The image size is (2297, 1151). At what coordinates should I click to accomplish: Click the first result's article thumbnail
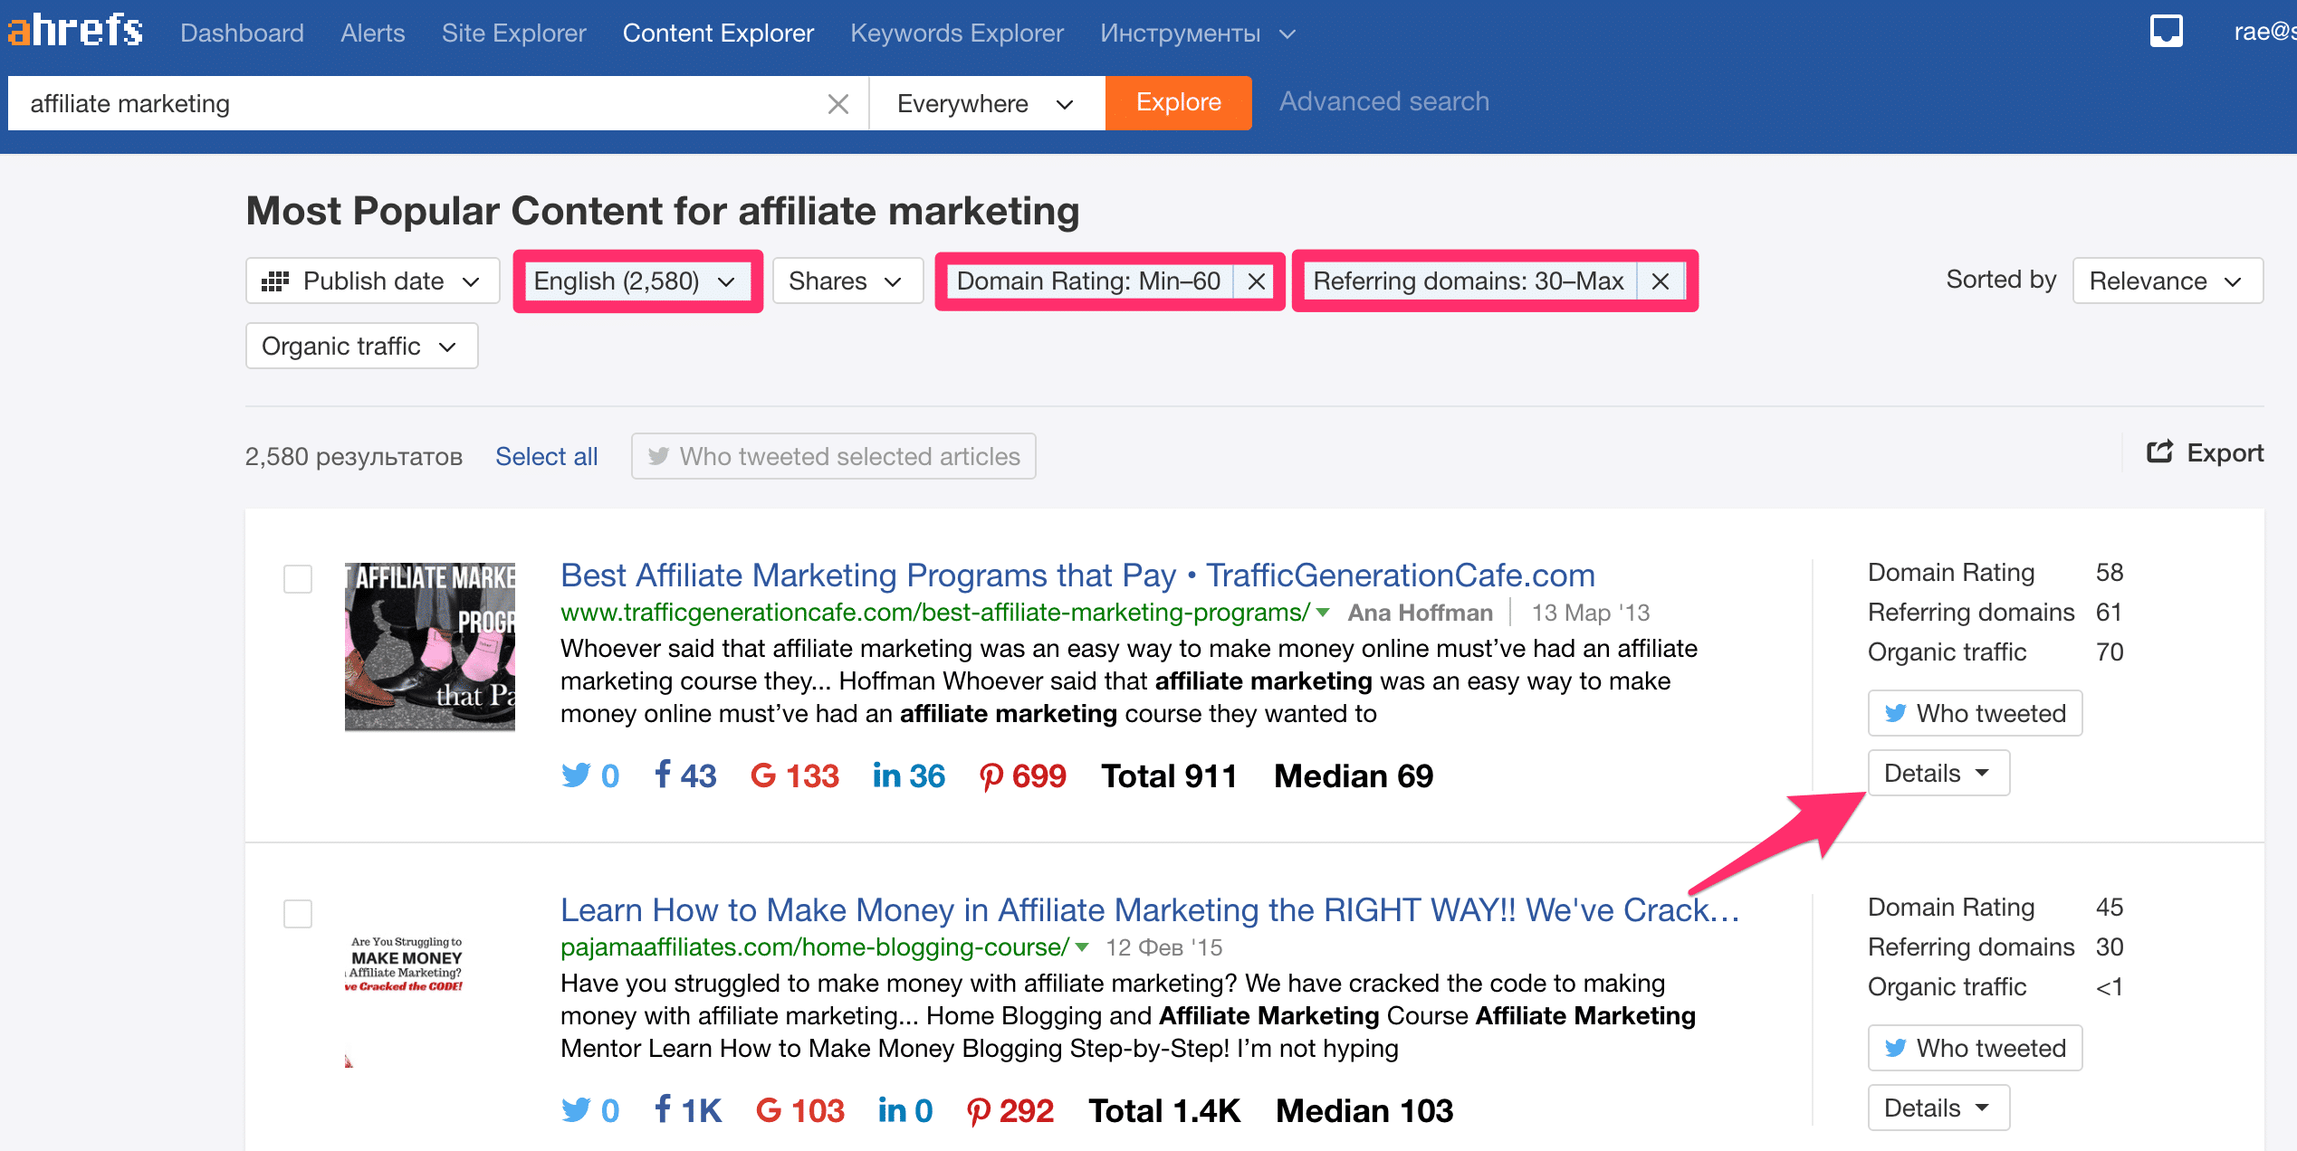click(x=430, y=646)
